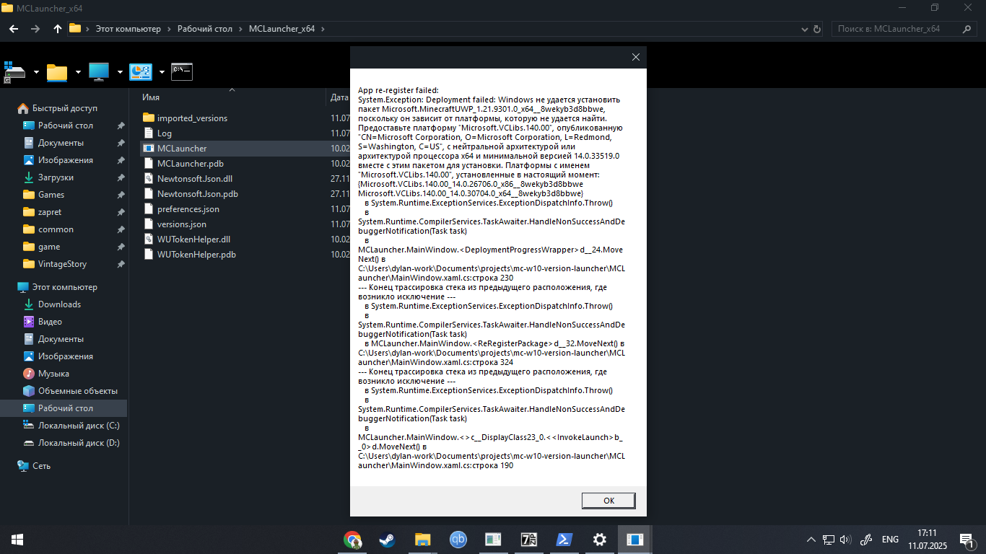
Task: Select 'Этот компьютер' in the sidebar tree
Action: (x=64, y=287)
